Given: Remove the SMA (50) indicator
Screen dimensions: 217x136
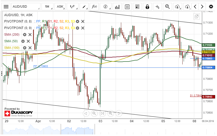Looking at the screenshot, I should click(x=28, y=41).
